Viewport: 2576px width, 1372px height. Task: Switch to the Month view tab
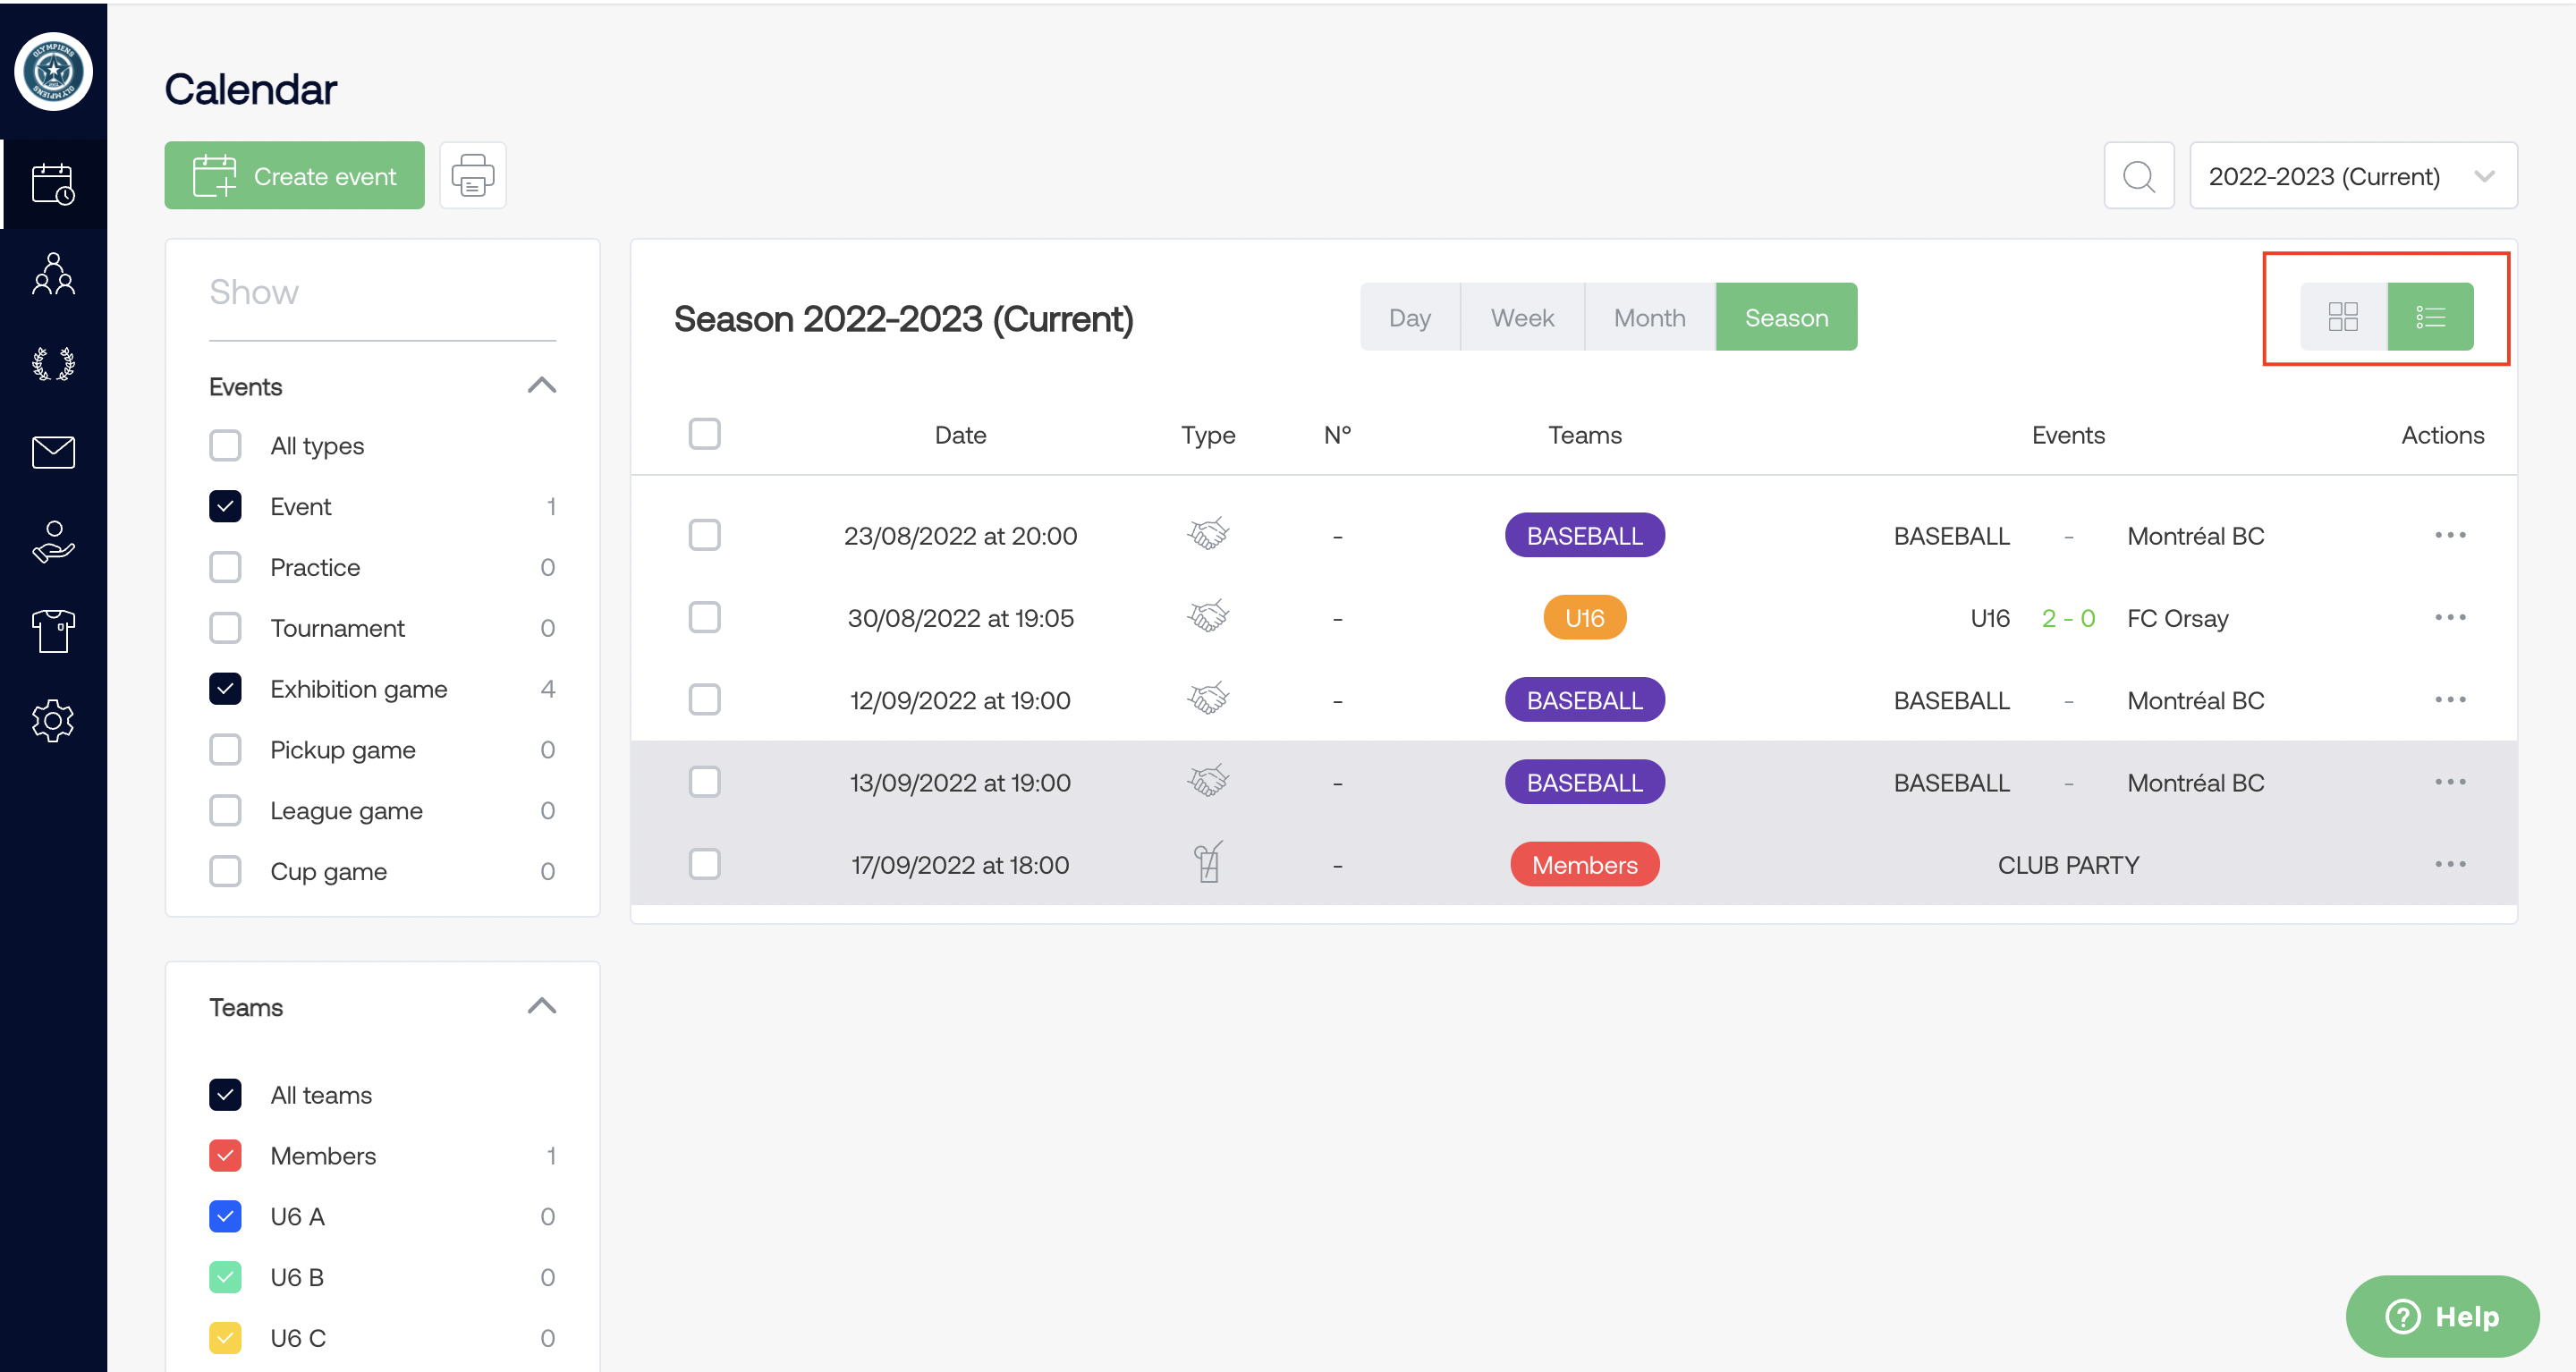(1649, 317)
